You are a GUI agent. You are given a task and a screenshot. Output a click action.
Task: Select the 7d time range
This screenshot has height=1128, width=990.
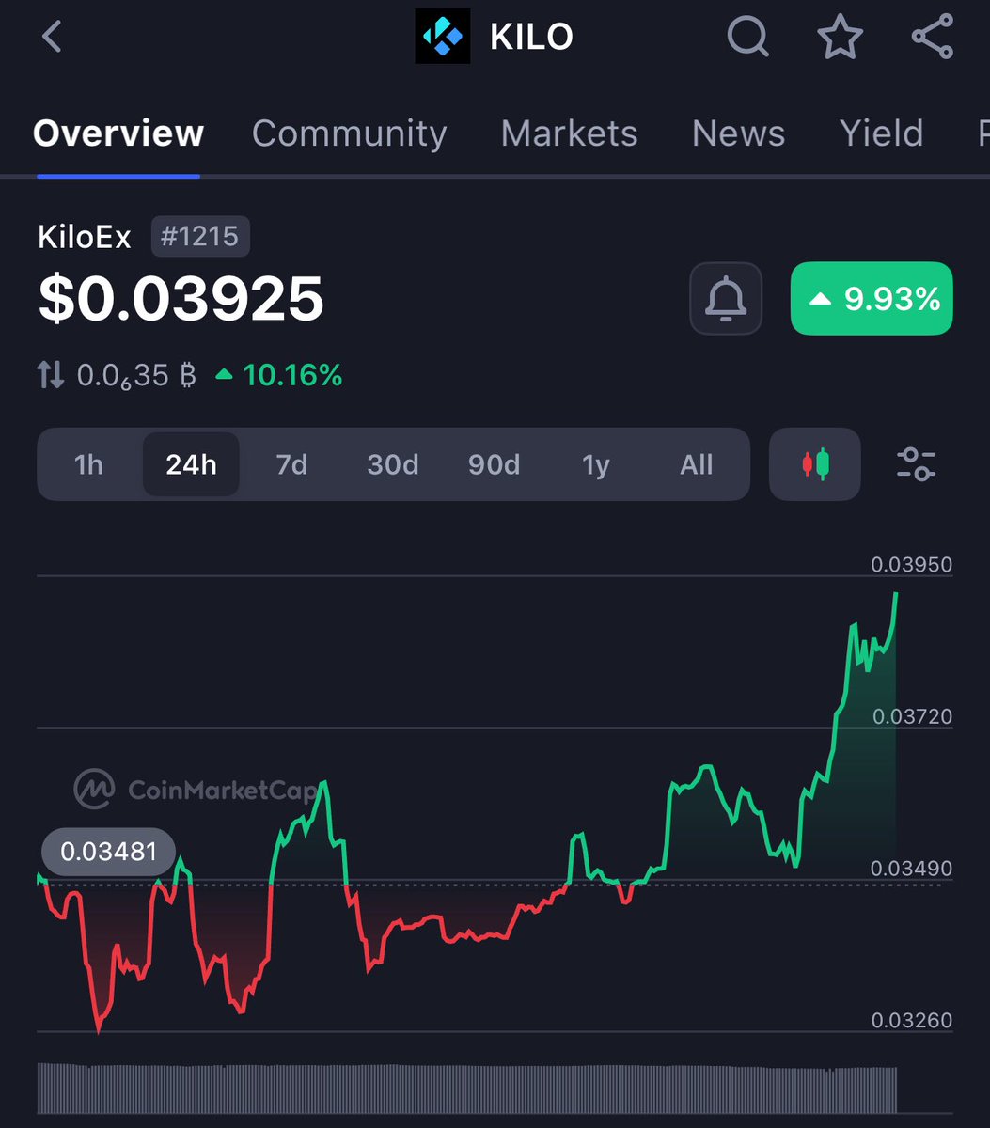point(291,464)
